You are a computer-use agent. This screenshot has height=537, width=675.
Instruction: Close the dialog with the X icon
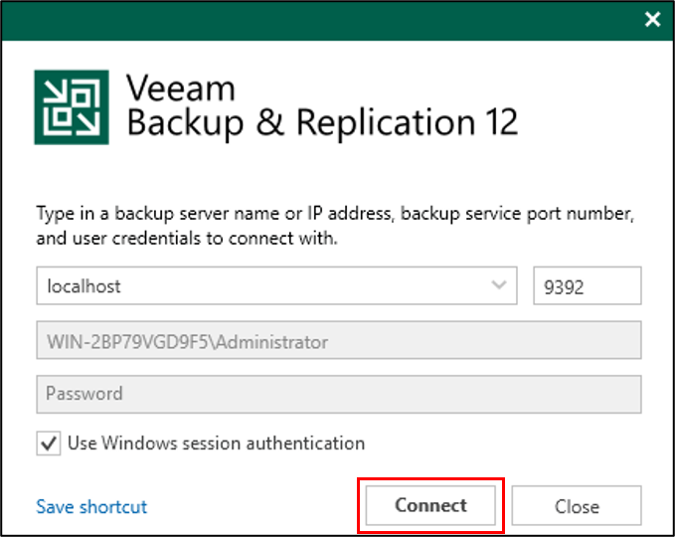coord(652,19)
